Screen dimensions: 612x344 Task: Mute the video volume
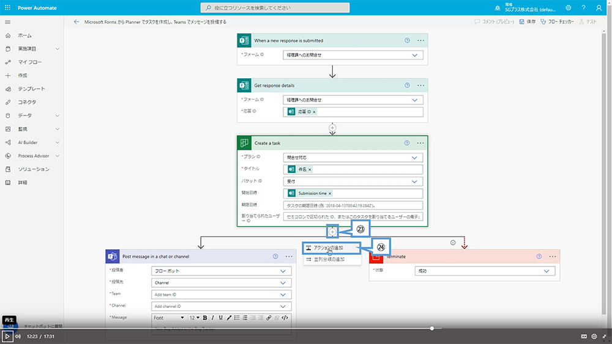[x=18, y=336]
